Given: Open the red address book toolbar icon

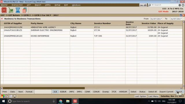Looking at the screenshot, I should (x=4, y=10).
